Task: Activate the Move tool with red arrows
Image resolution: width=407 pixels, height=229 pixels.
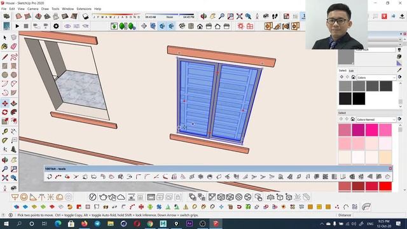Action: click(x=4, y=103)
